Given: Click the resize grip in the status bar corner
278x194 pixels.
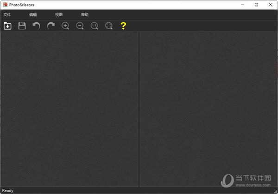Looking at the screenshot, I should pyautogui.click(x=276, y=192).
